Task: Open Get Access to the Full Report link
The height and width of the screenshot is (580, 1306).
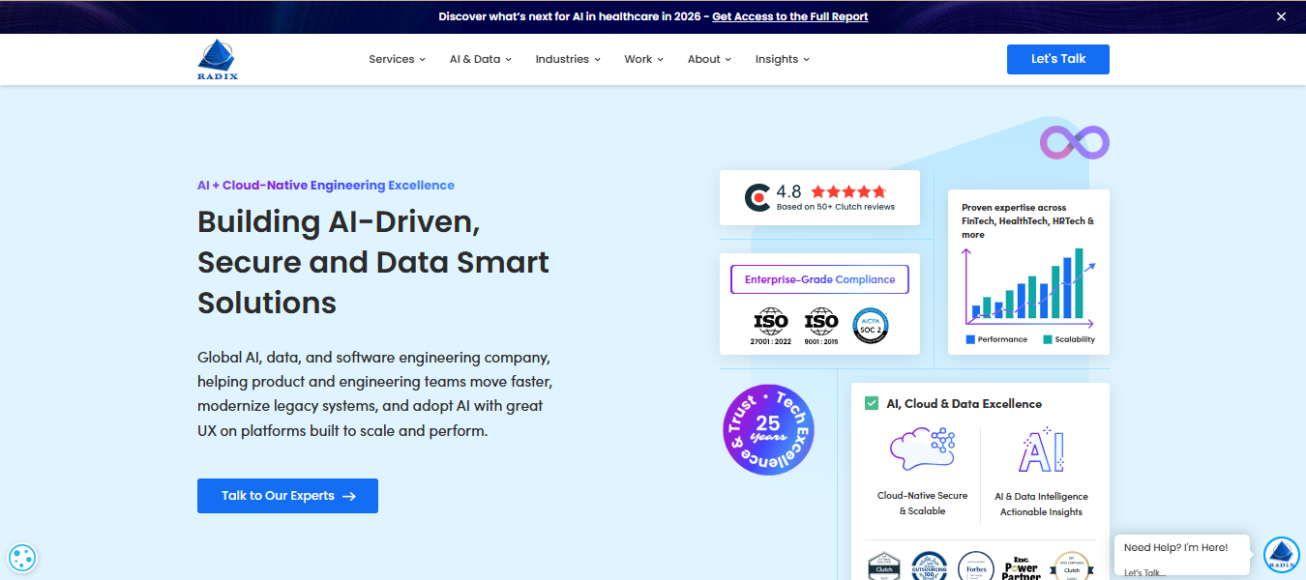Action: click(789, 16)
